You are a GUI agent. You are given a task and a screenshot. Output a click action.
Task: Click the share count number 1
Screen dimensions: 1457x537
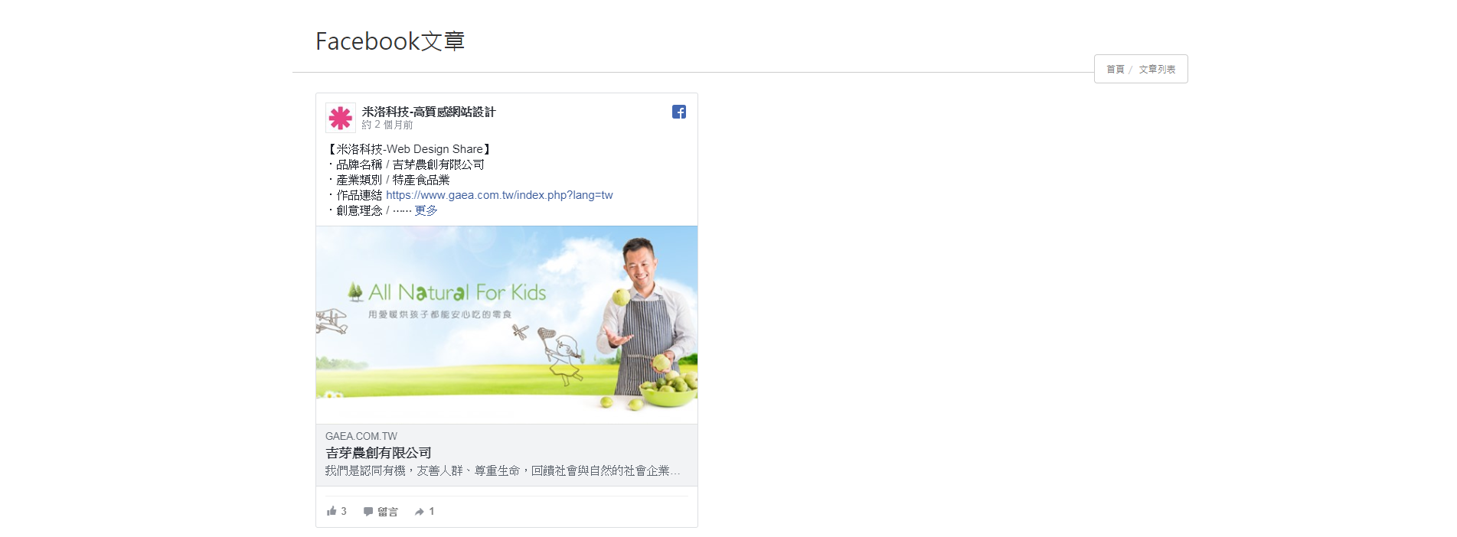point(432,511)
